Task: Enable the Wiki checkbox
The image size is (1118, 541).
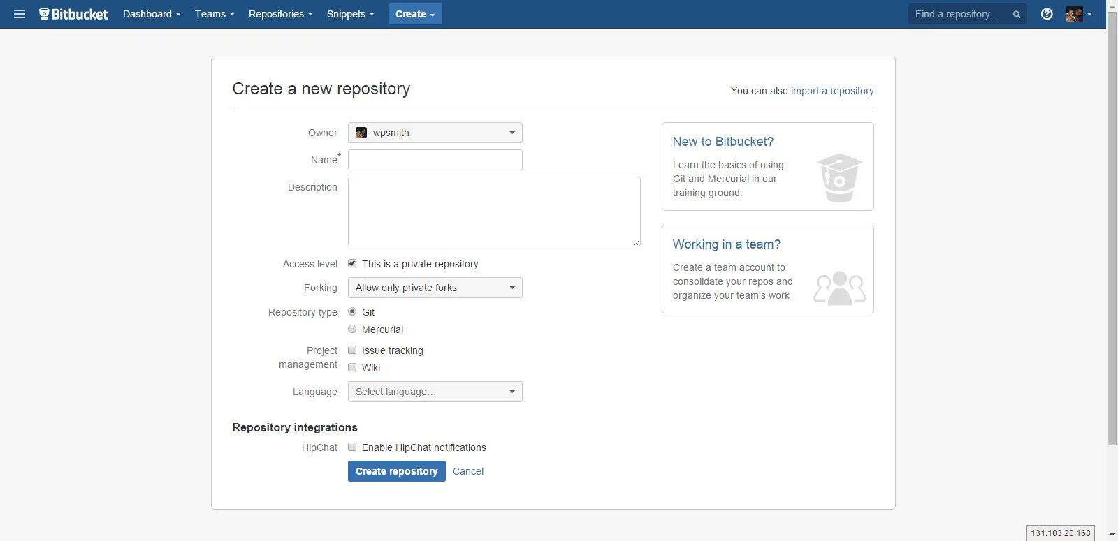Action: (x=353, y=368)
